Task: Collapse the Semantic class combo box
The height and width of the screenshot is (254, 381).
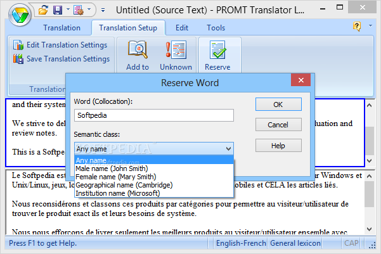Action: point(228,149)
